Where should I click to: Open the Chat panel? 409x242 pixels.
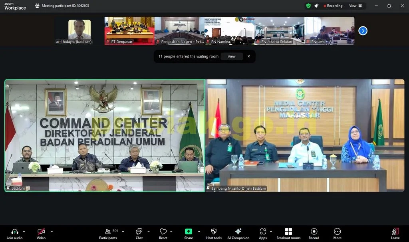pos(139,234)
